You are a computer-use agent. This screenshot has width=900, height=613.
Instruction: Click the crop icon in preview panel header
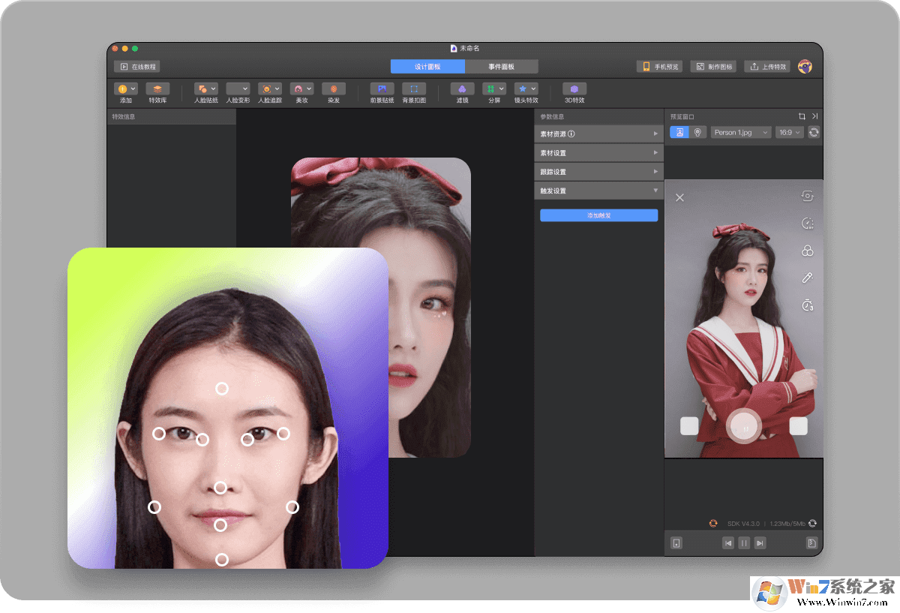click(802, 116)
